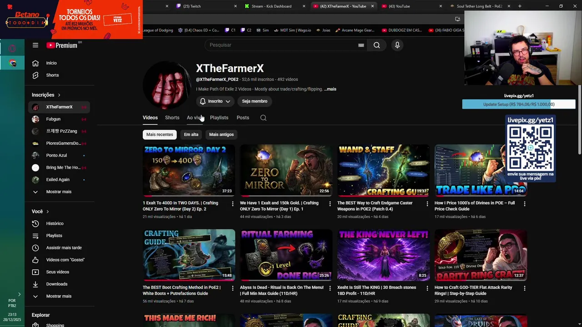Click the XTheFarmerX channel avatar

(x=166, y=85)
